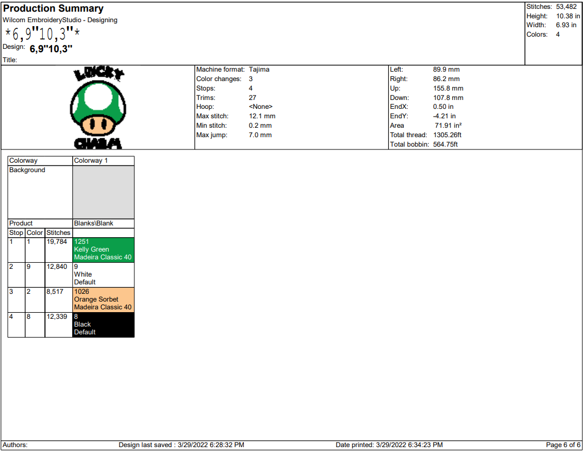Select the Kelly Green 1251 thread swatch

click(x=103, y=249)
